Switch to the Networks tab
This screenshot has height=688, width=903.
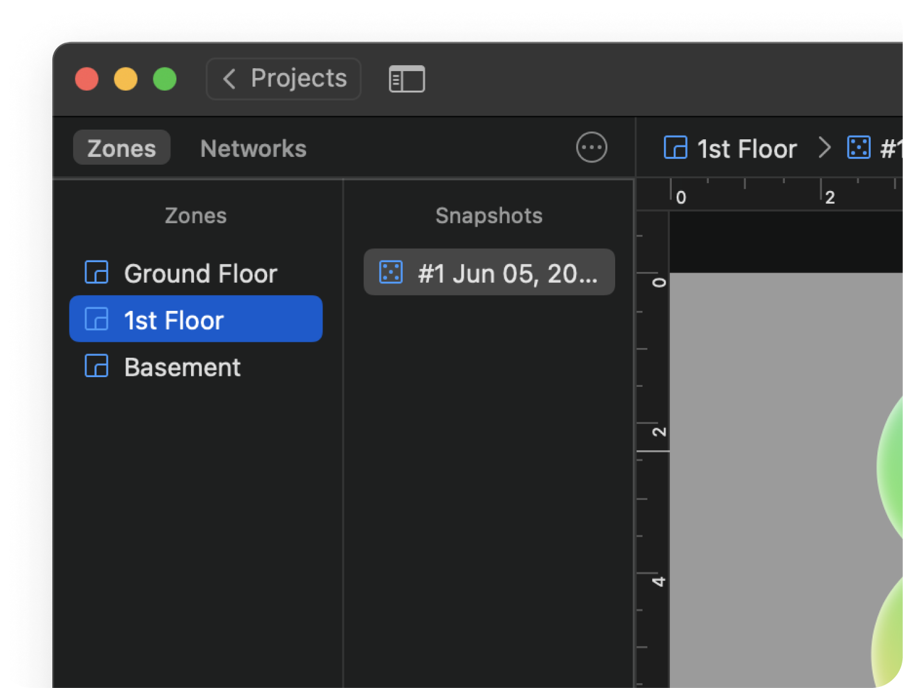pos(253,149)
